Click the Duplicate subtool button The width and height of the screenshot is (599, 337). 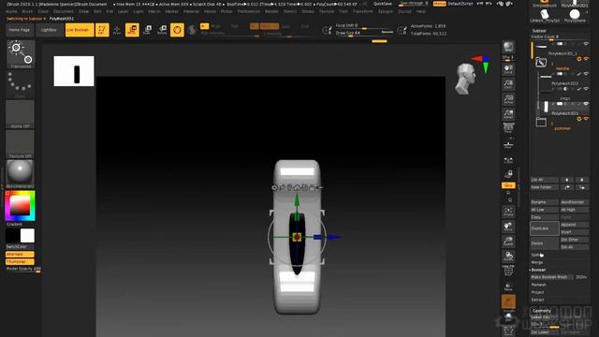545,228
